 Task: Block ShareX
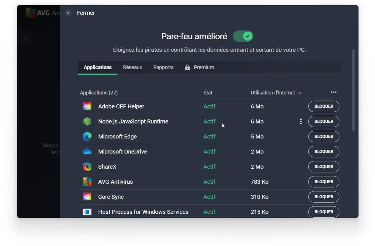tap(324, 167)
